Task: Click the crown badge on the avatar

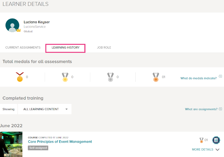Action: (x=19, y=30)
